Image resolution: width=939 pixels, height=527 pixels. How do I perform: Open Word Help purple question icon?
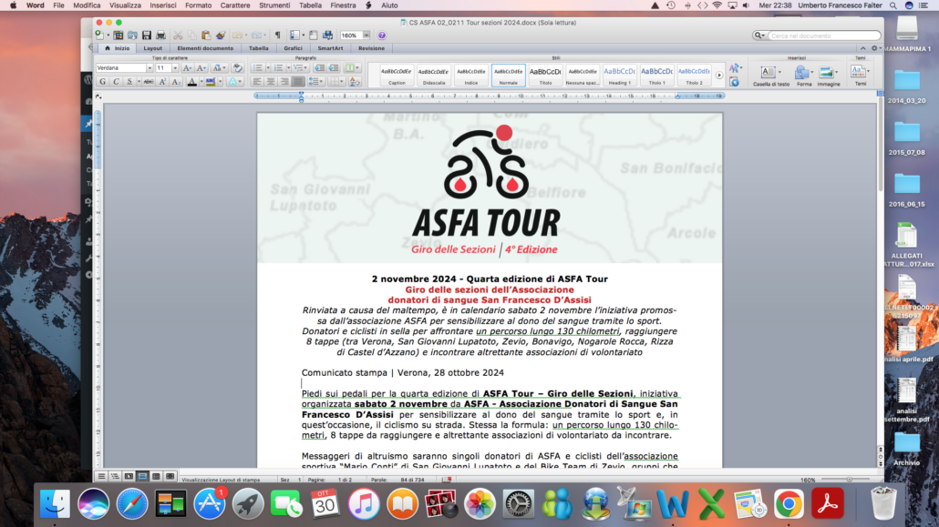point(381,35)
